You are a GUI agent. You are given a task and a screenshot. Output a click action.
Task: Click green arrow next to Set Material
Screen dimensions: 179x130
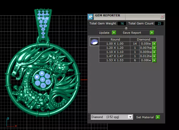pyautogui.click(x=158, y=117)
